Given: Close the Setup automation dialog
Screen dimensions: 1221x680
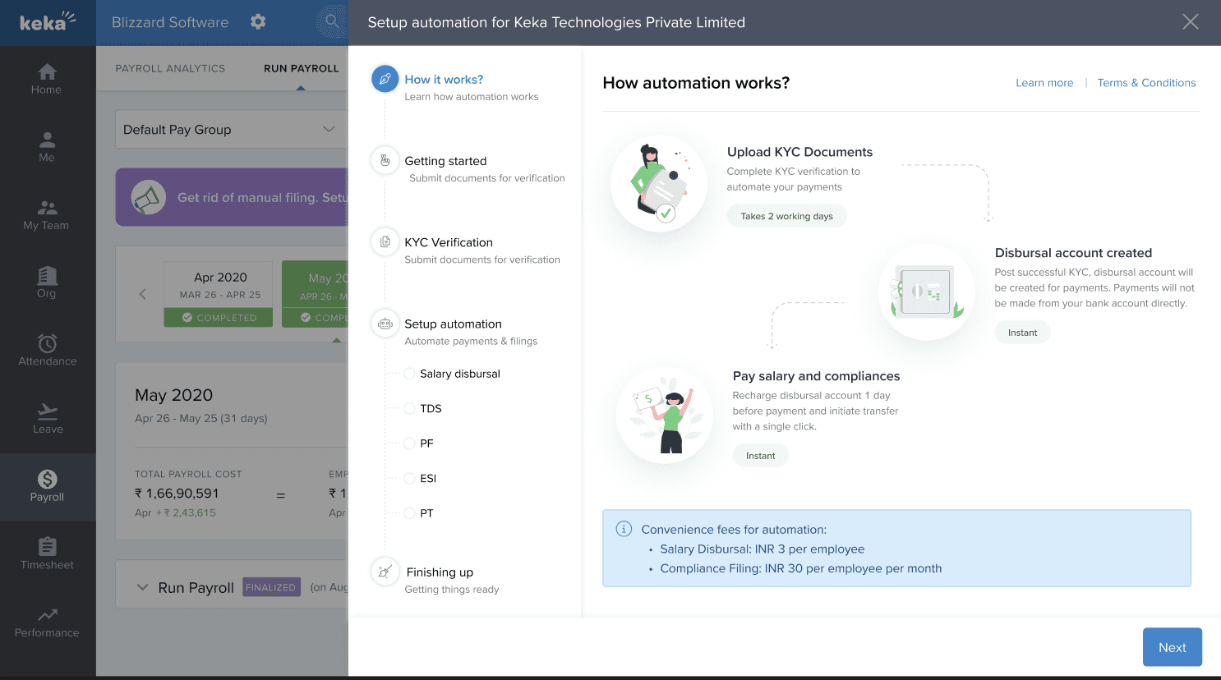Looking at the screenshot, I should pos(1190,22).
